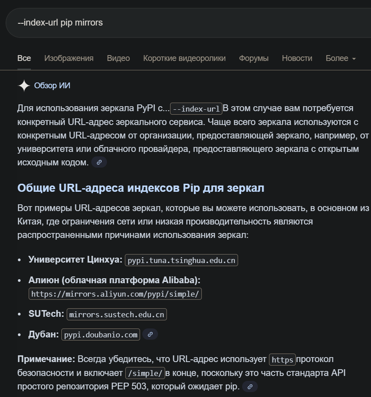Click the mirrors.sustech.edu.cn code snippet
The height and width of the screenshot is (397, 371).
click(116, 315)
